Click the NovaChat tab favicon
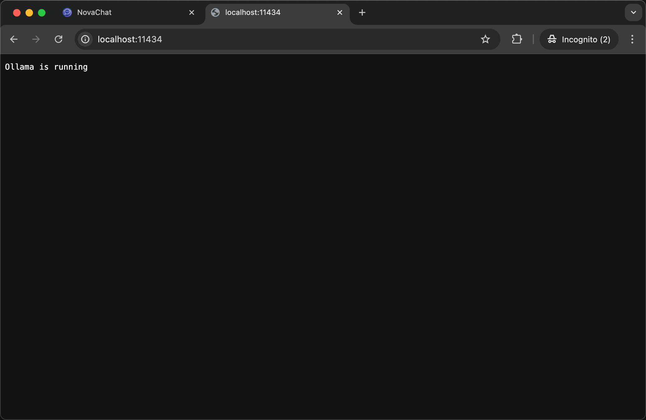Viewport: 646px width, 420px height. tap(67, 12)
